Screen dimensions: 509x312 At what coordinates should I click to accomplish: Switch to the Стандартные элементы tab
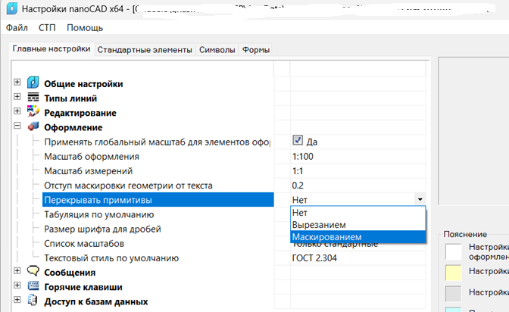click(x=145, y=50)
